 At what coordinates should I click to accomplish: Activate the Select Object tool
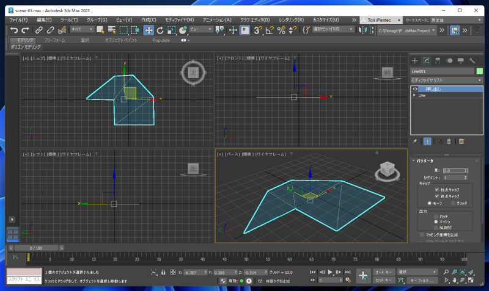100,30
